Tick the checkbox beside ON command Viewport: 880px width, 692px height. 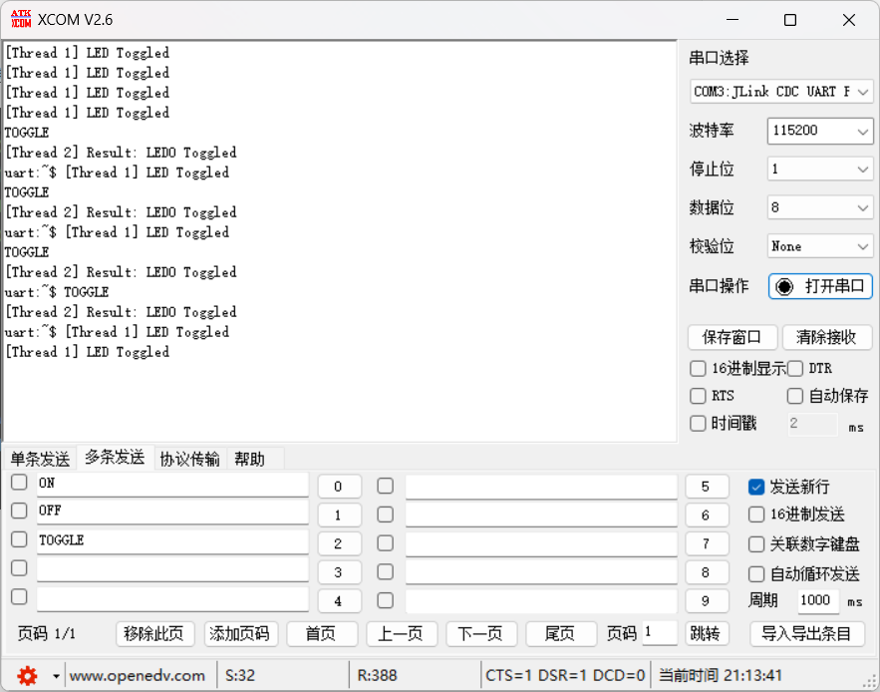click(19, 482)
